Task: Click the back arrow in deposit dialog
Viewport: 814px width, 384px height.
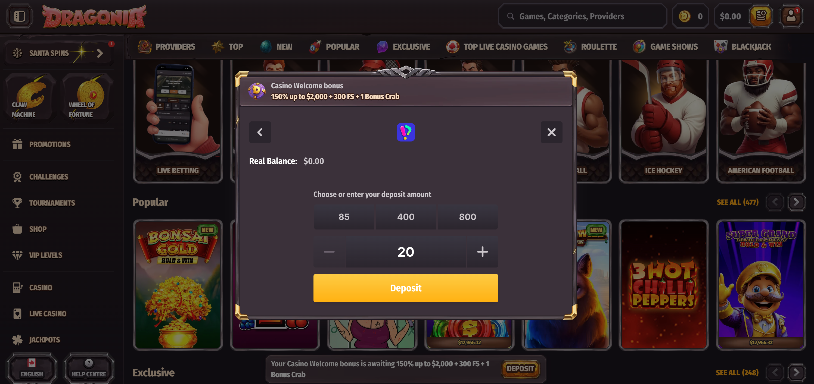Action: [260, 132]
